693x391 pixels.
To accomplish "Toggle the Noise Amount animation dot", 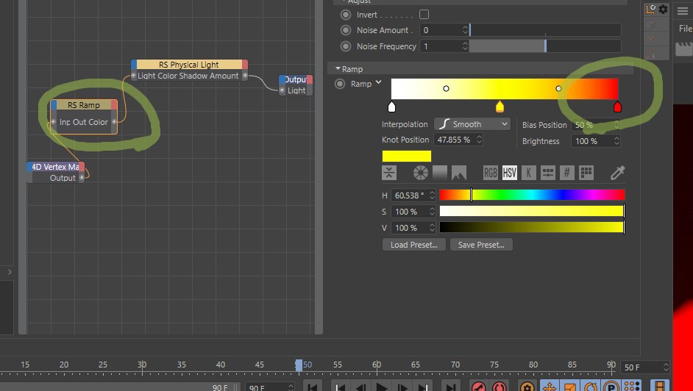I will pyautogui.click(x=346, y=30).
